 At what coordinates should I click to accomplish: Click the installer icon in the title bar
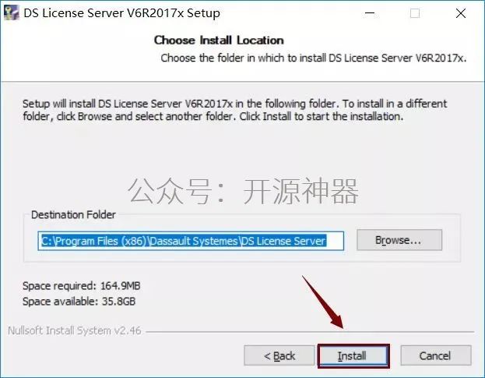pos(11,13)
